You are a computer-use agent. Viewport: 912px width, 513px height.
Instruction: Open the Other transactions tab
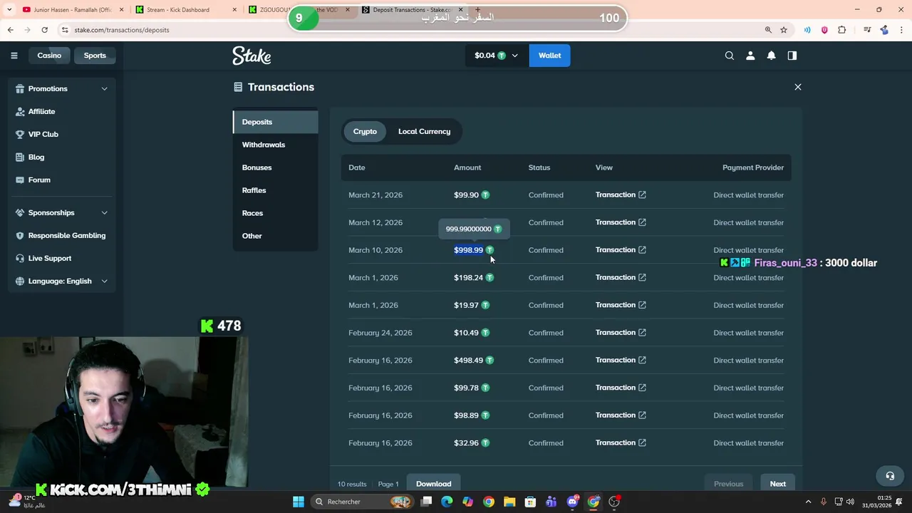click(x=276, y=236)
